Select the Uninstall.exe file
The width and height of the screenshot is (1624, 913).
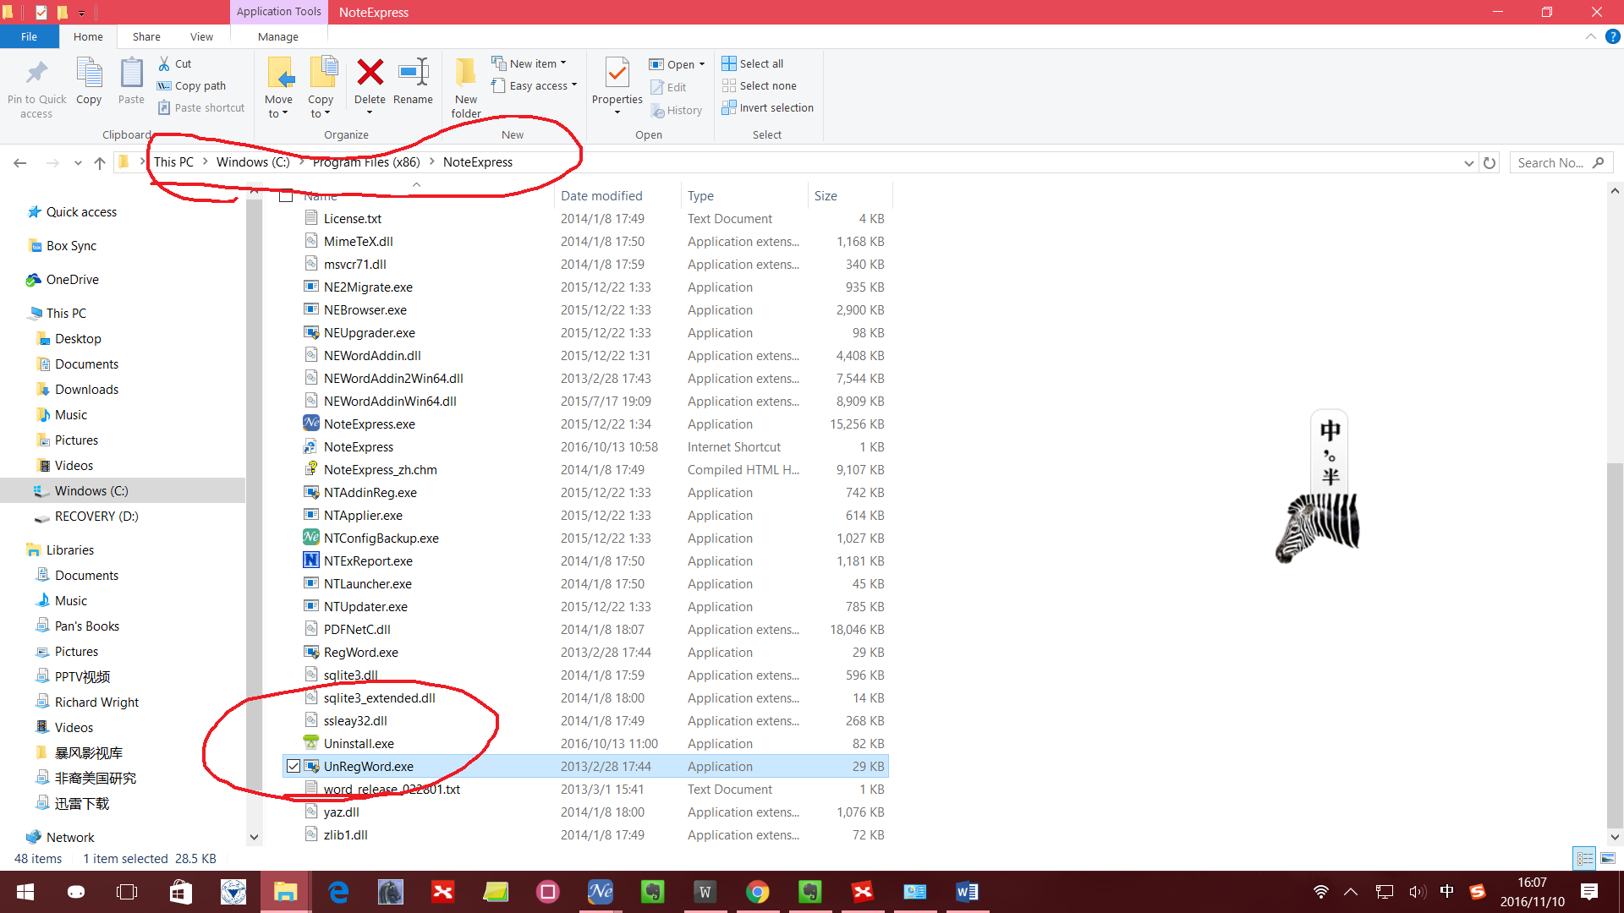click(359, 743)
